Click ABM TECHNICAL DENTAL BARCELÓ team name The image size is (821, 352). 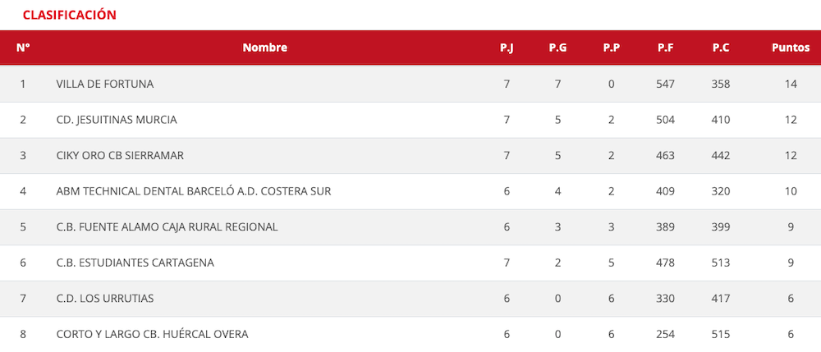point(194,191)
